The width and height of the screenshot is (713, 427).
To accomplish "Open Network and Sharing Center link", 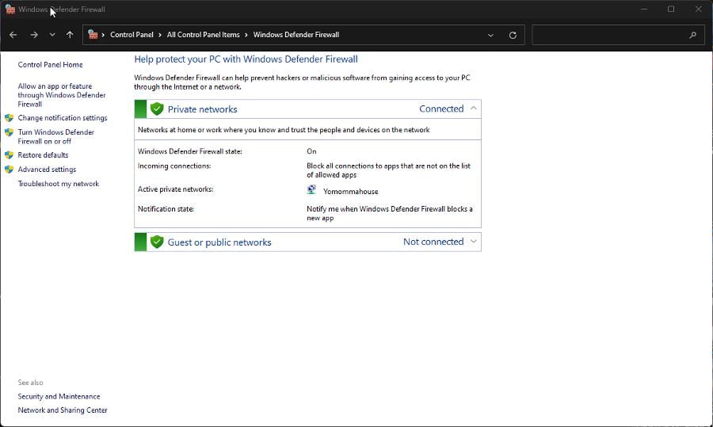I will click(63, 410).
